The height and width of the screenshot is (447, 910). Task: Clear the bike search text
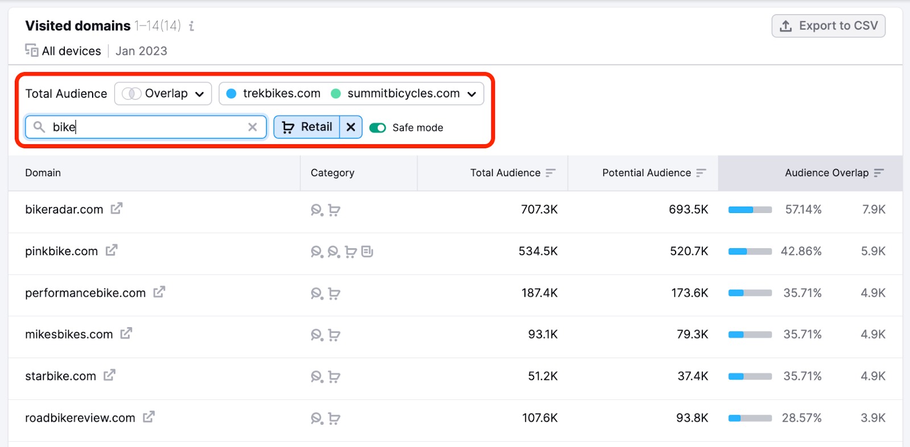[253, 127]
